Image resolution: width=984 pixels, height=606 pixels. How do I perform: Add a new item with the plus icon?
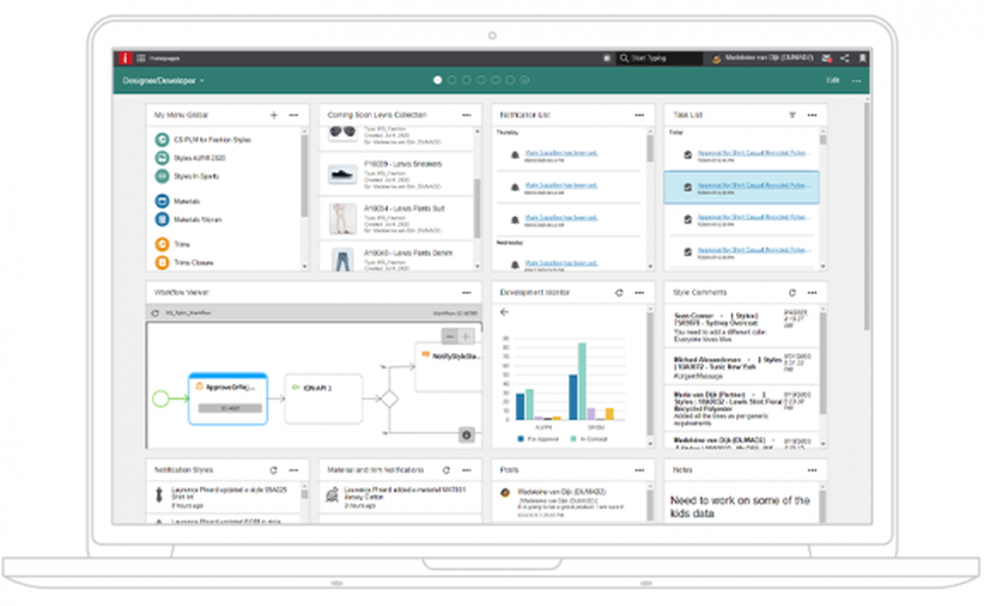tap(274, 115)
